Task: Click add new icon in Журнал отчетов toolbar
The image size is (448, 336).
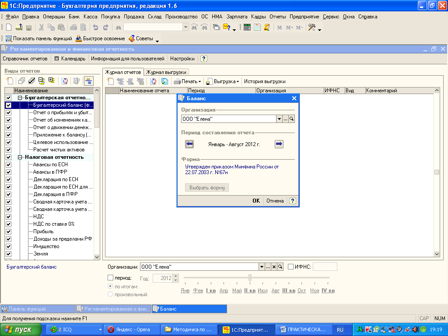Action: (x=110, y=81)
